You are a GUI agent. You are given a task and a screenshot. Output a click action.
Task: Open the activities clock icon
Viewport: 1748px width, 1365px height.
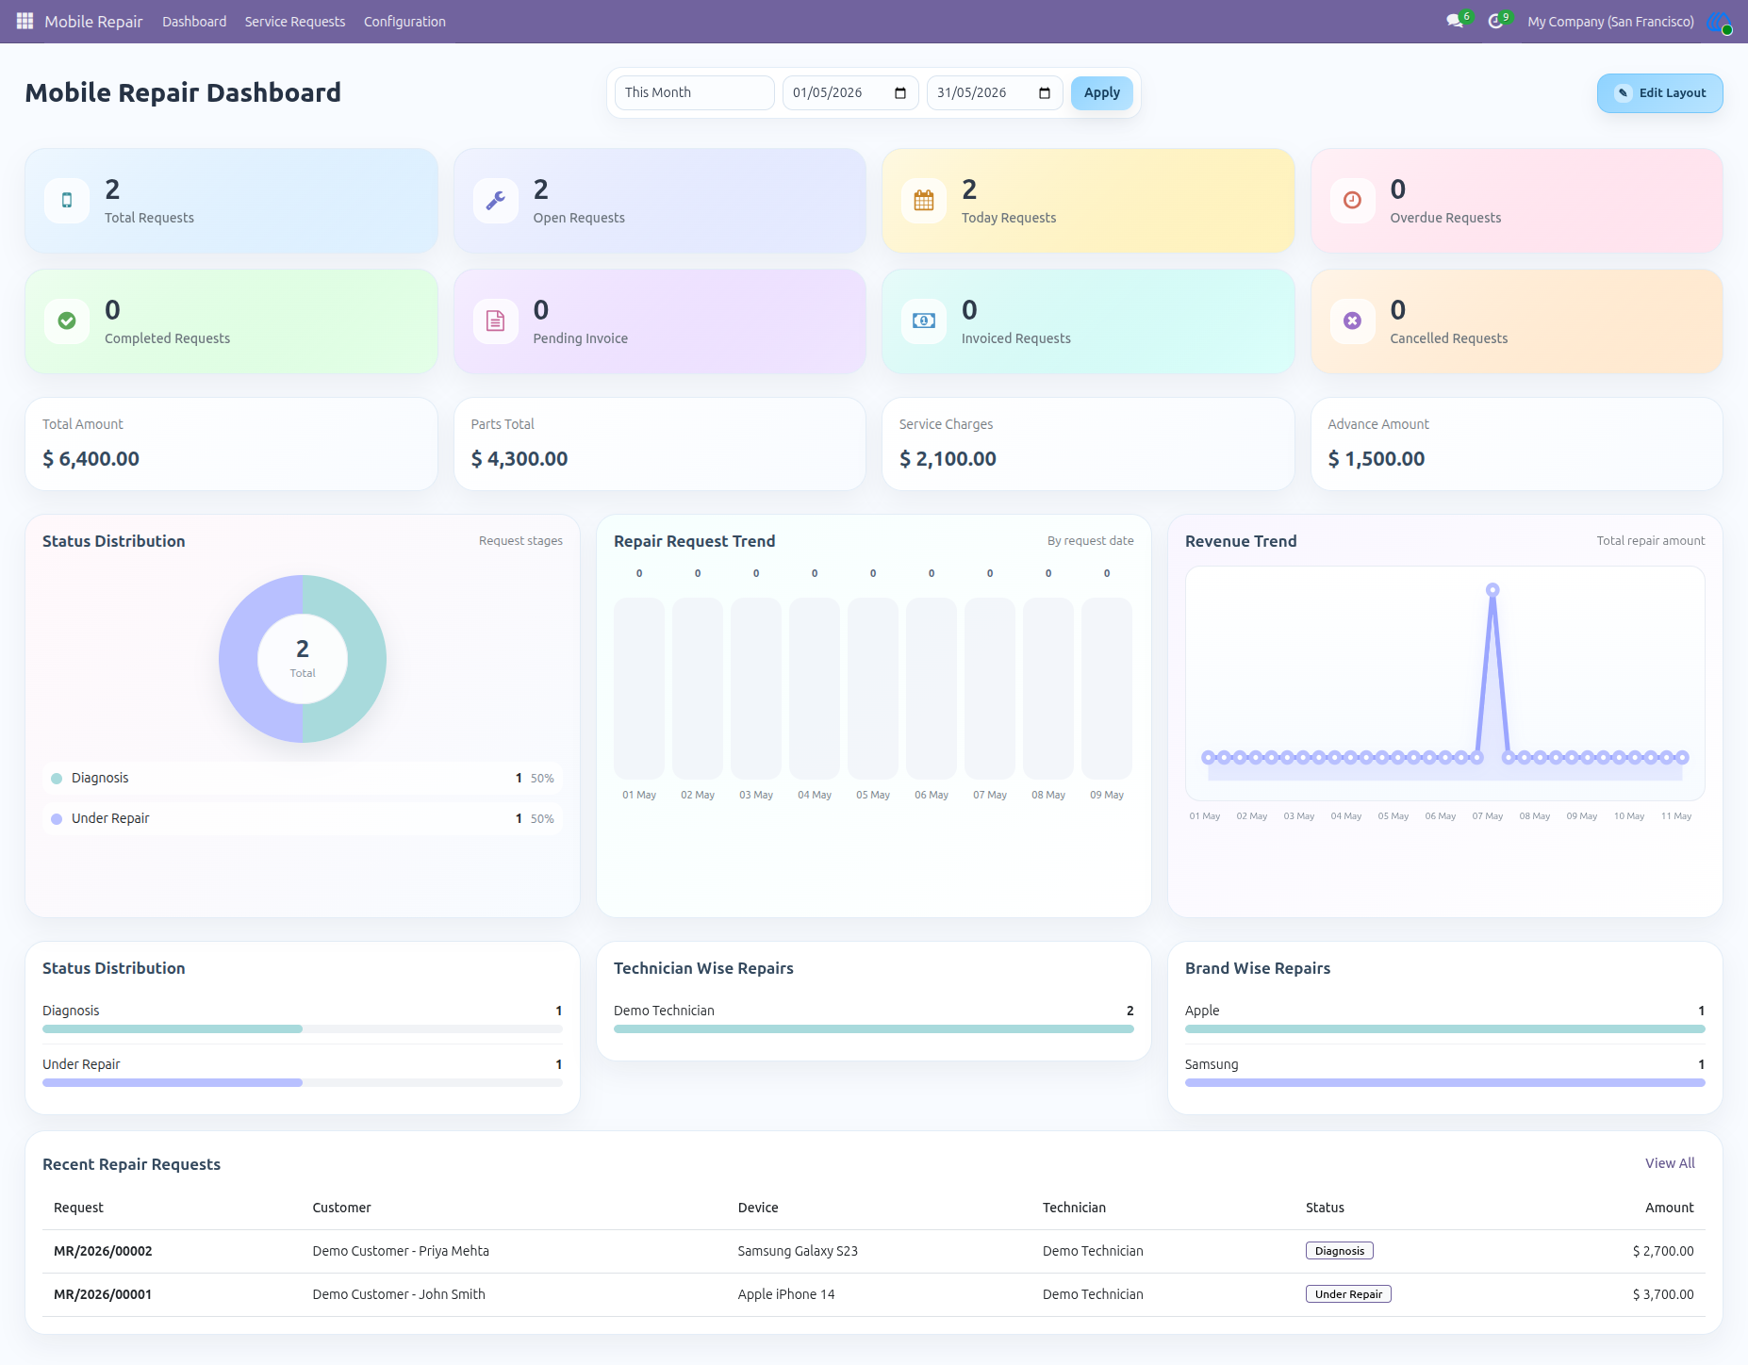1495,21
